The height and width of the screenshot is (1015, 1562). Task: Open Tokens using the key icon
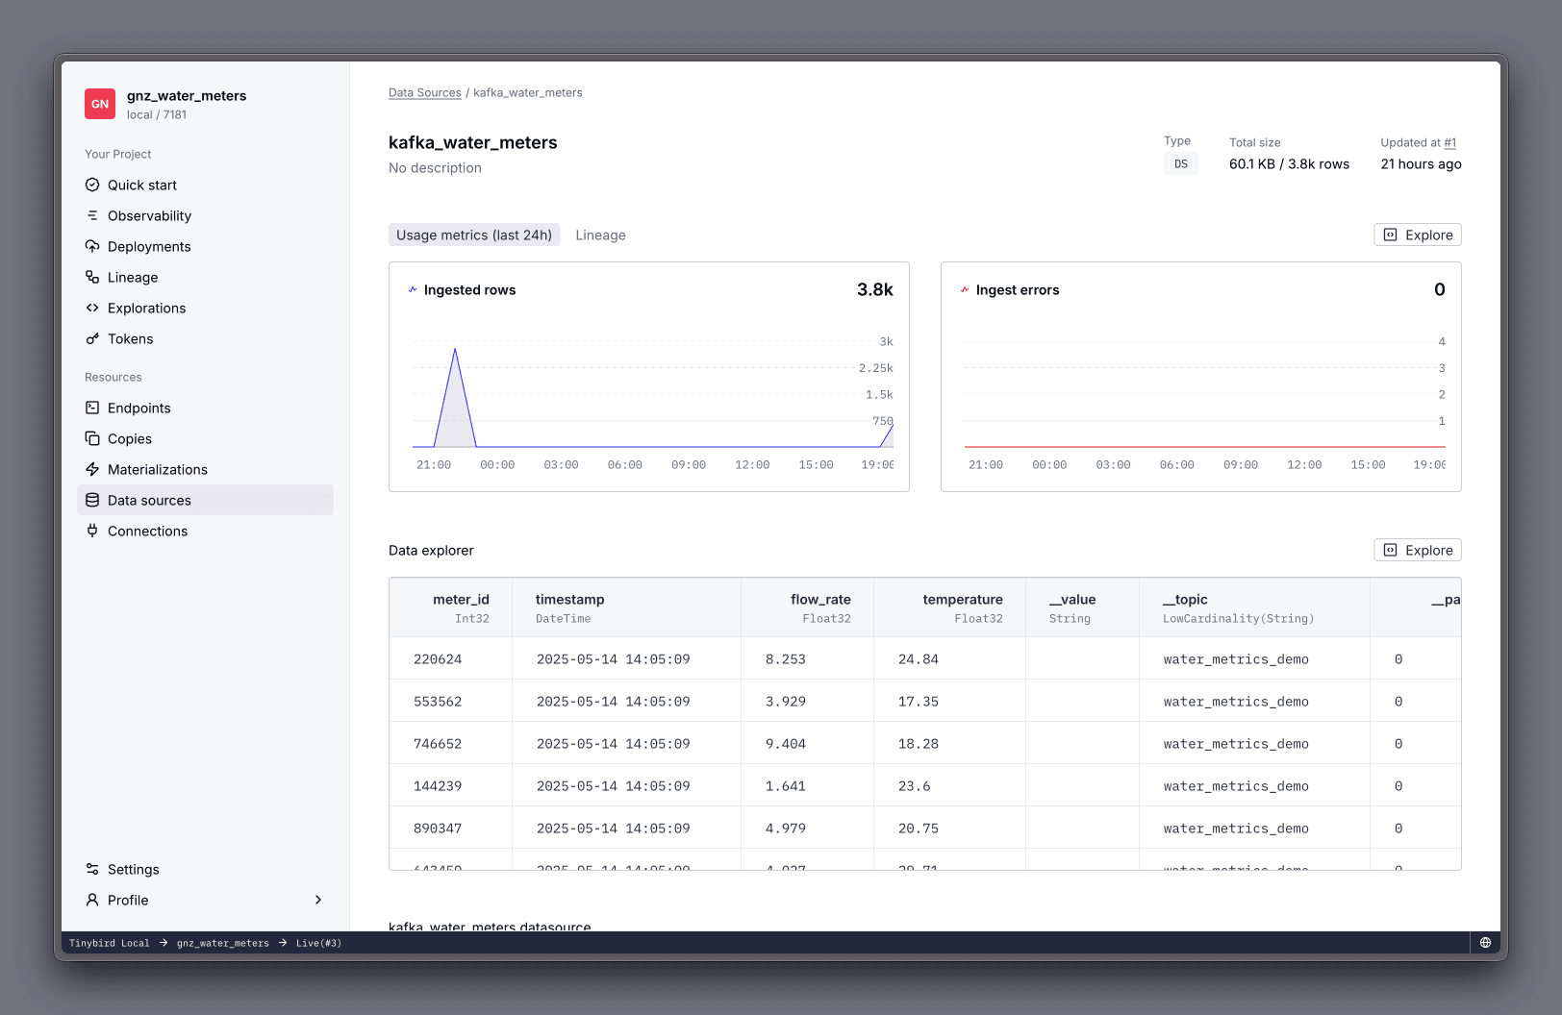[92, 338]
